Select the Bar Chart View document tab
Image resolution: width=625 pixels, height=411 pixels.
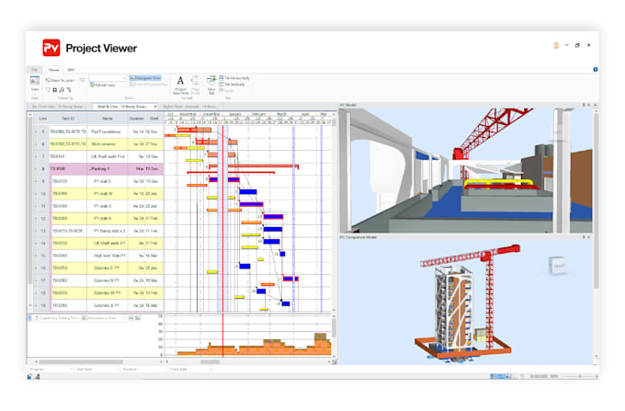click(x=60, y=107)
